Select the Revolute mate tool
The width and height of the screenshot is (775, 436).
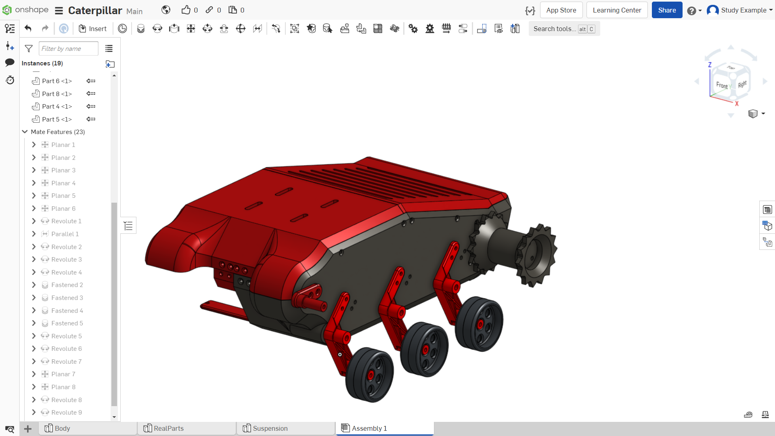click(157, 28)
